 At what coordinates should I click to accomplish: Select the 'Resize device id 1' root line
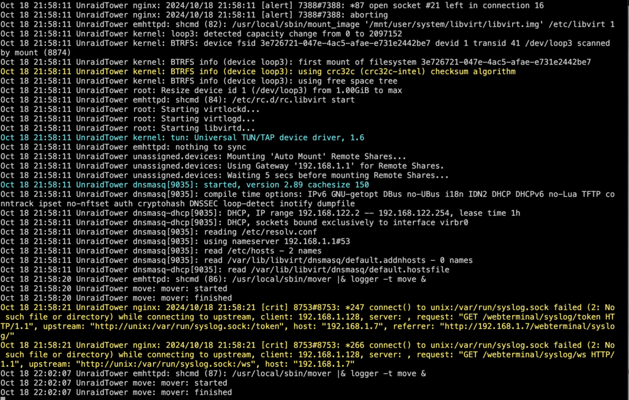[201, 91]
